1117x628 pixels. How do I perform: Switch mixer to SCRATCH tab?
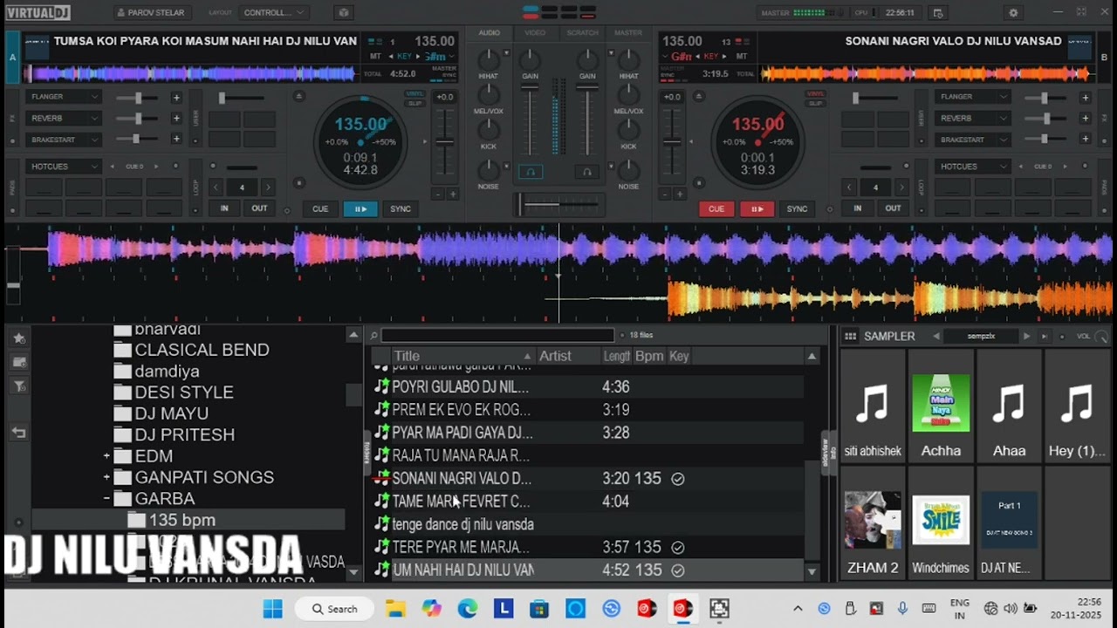[582, 32]
